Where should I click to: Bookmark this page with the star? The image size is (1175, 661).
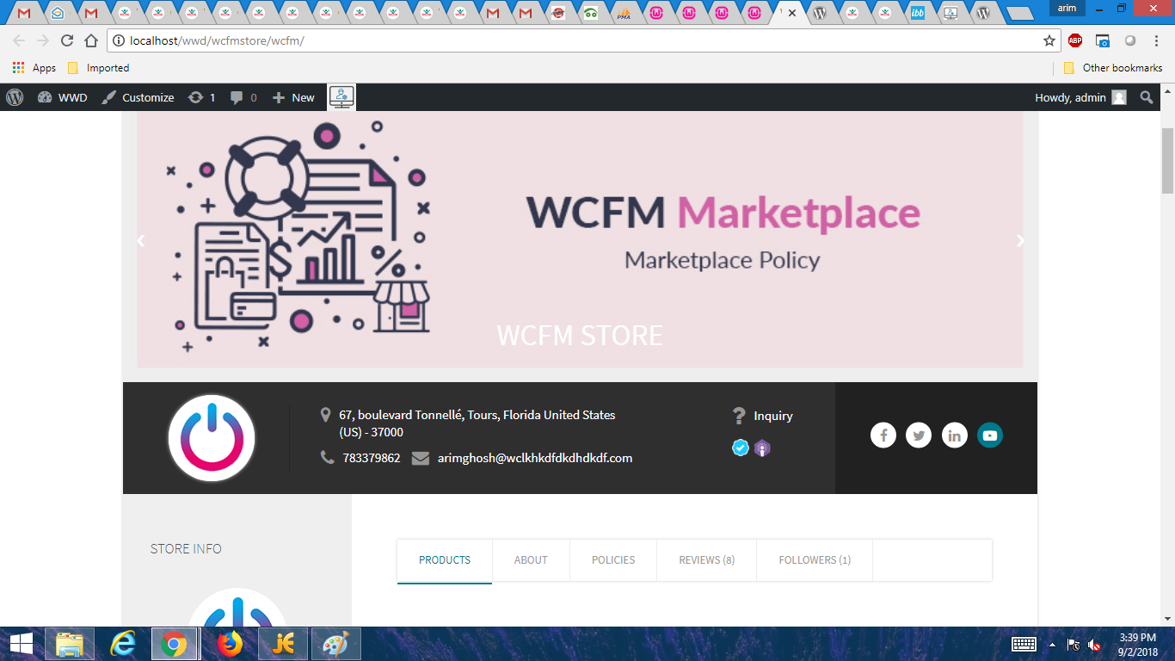[1049, 40]
